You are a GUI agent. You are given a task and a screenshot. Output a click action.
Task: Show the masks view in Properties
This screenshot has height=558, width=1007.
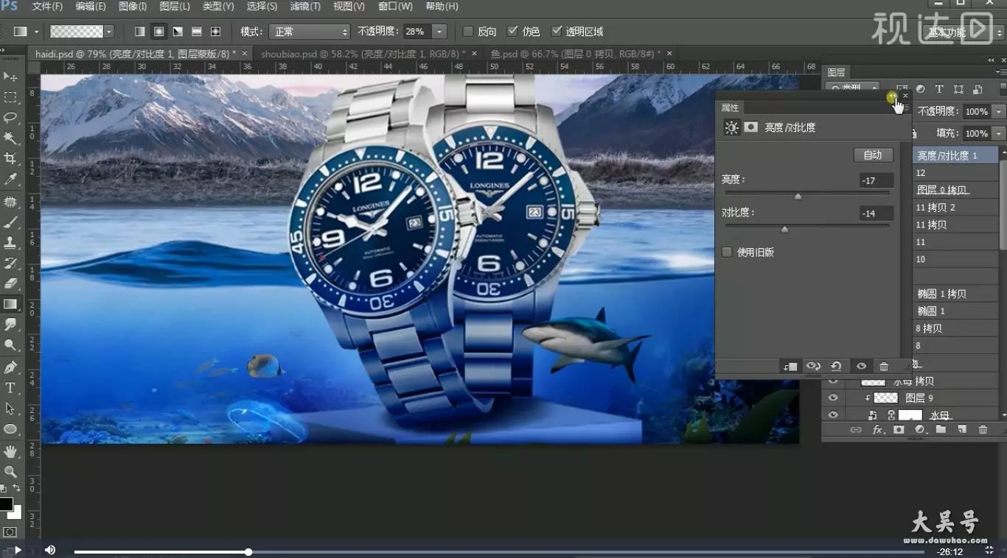[750, 127]
